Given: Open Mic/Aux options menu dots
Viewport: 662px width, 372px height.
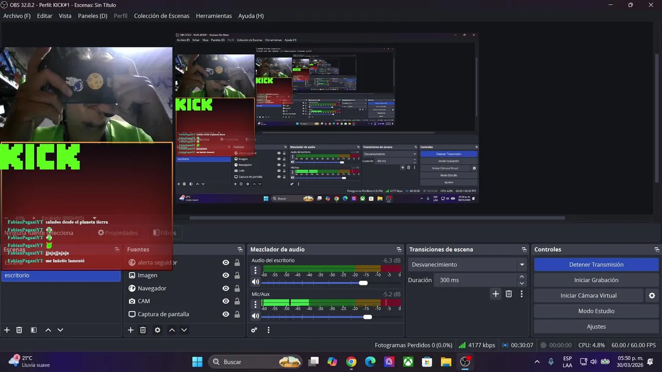Looking at the screenshot, I should pyautogui.click(x=255, y=304).
